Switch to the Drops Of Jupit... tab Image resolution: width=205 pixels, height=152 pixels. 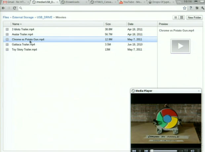pos(162,2)
